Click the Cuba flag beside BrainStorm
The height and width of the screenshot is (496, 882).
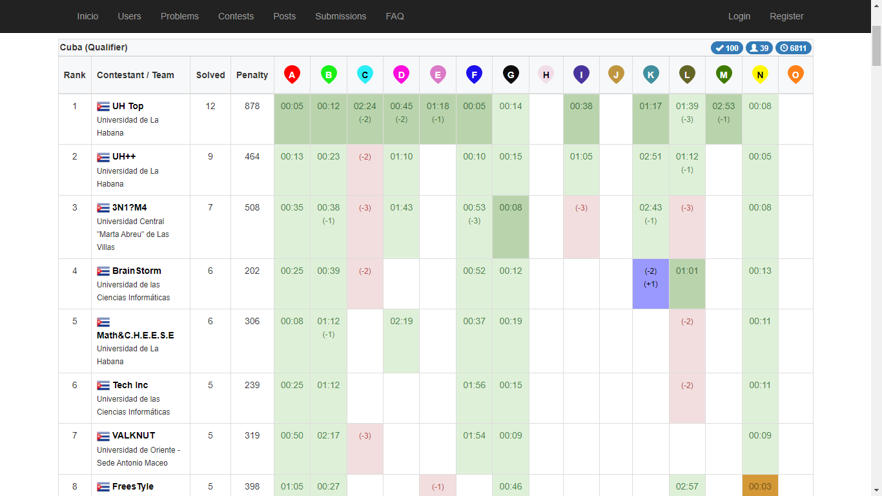pyautogui.click(x=103, y=271)
